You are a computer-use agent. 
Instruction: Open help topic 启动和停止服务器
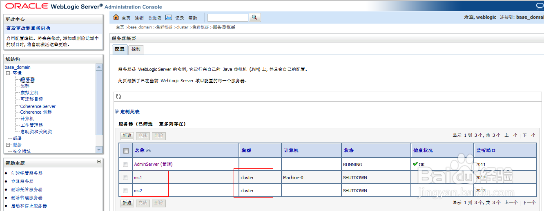pyautogui.click(x=29, y=206)
